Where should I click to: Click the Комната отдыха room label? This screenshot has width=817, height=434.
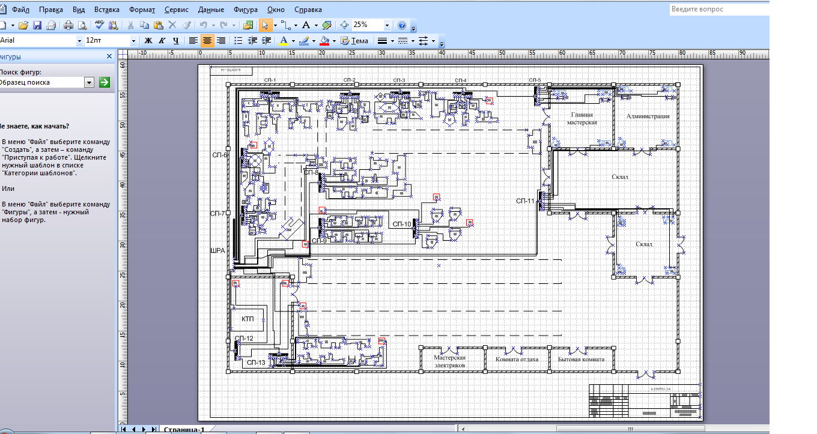pyautogui.click(x=517, y=360)
